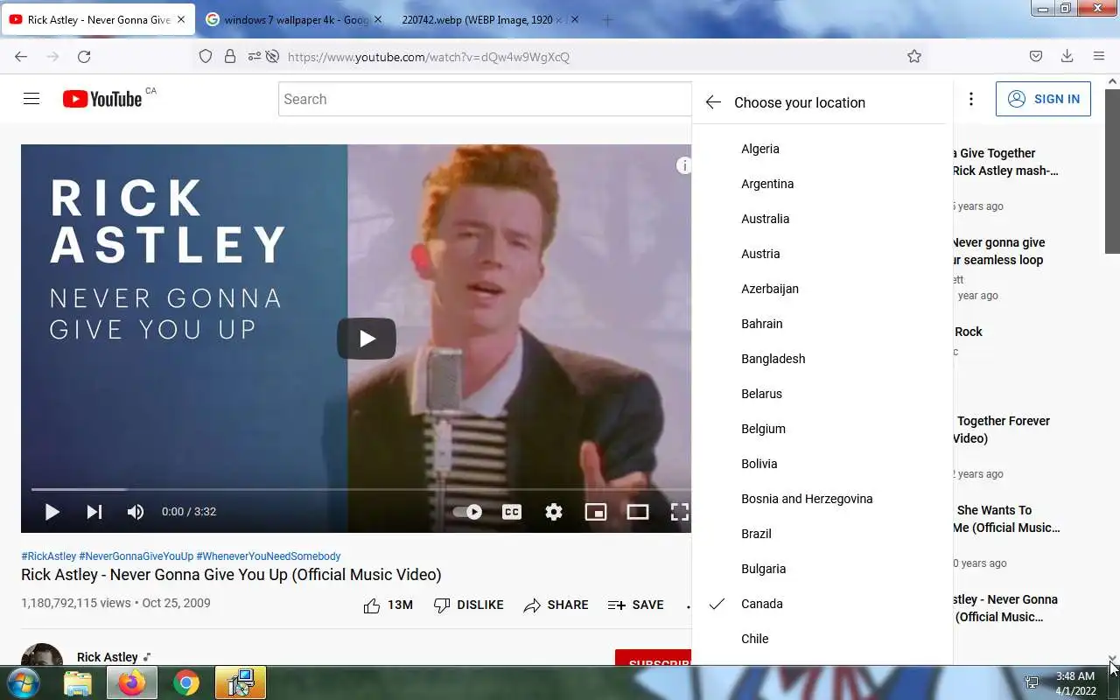
Task: Switch to the Rick Astley YouTube tab
Action: point(98,19)
